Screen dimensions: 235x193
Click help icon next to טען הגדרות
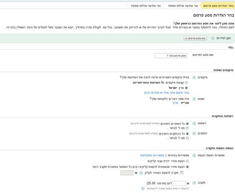(x=212, y=38)
